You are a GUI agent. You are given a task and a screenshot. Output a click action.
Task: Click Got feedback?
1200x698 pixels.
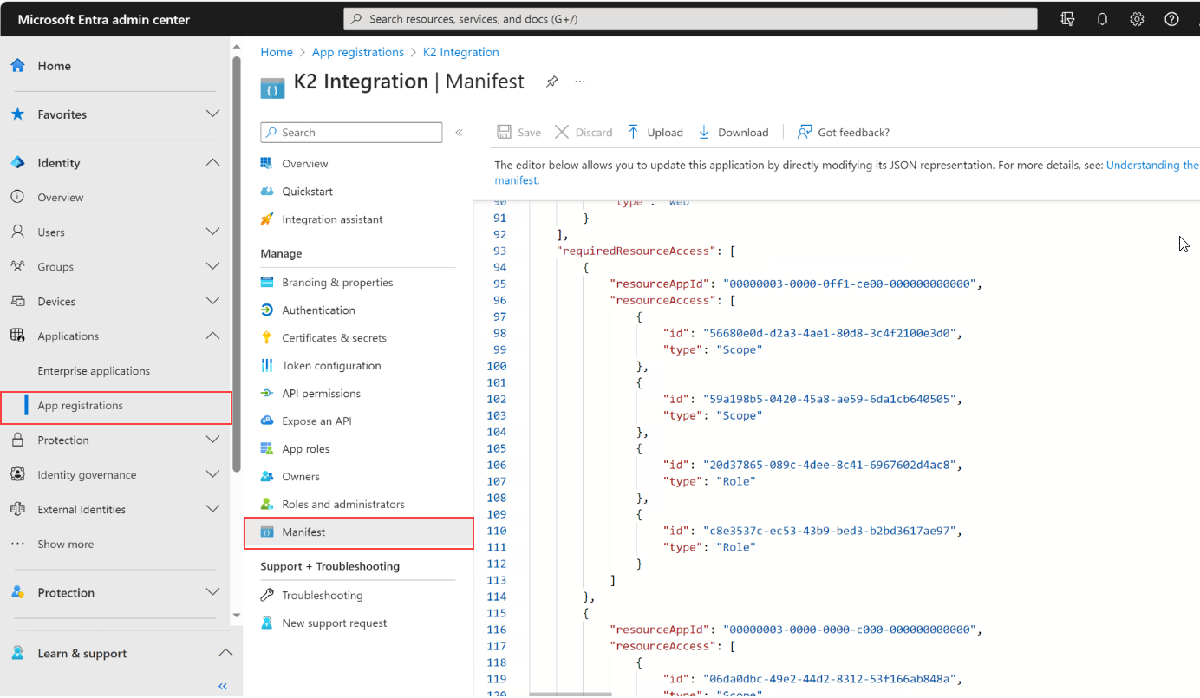[x=844, y=133]
